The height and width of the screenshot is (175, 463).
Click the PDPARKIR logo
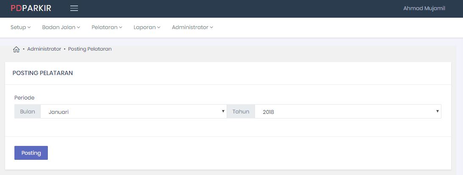tap(31, 8)
